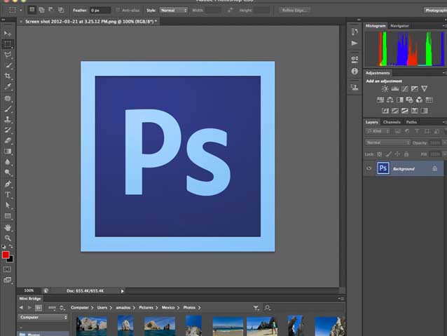The image size is (447, 336).
Task: Switch to the Channels tab
Action: [x=392, y=122]
